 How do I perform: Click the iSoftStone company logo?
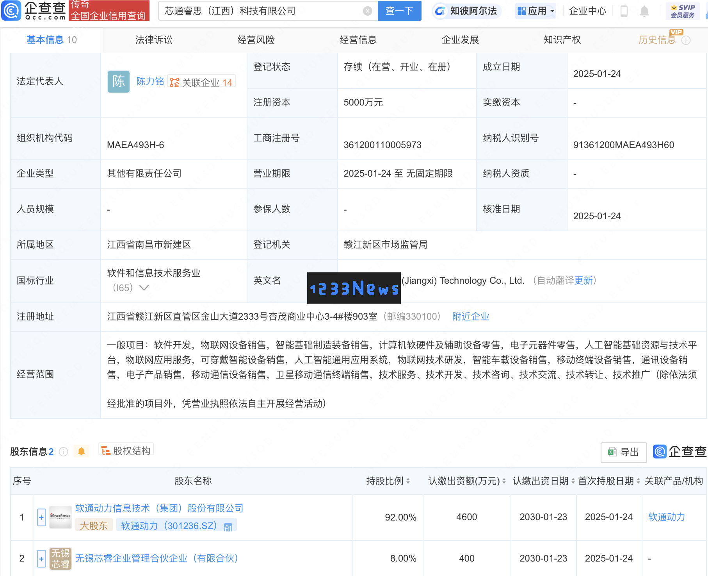60,517
